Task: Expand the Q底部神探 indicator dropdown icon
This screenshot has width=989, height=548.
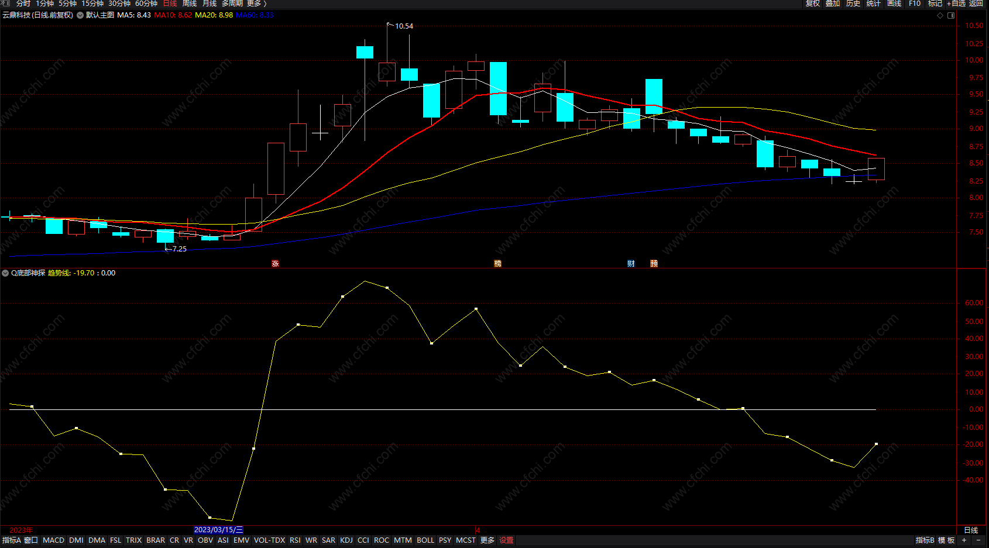Action: click(5, 273)
